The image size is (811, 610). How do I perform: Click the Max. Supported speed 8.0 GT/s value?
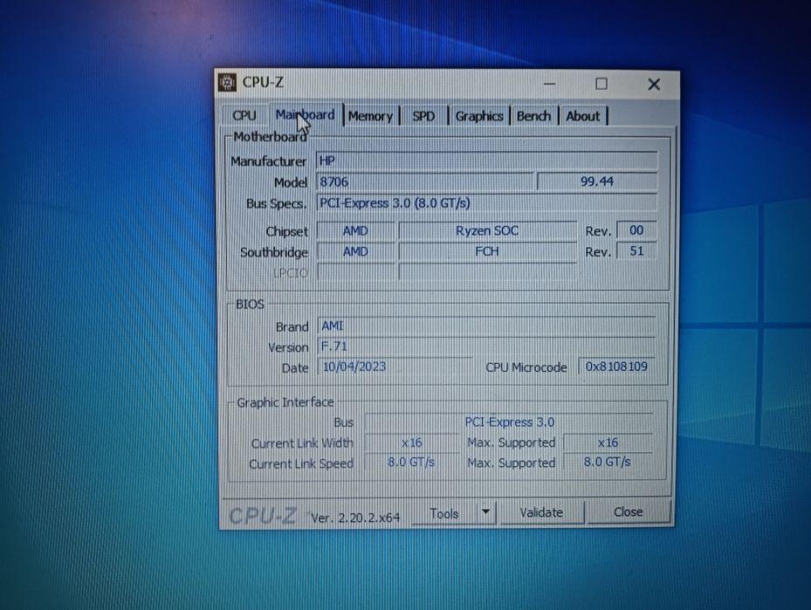[608, 462]
